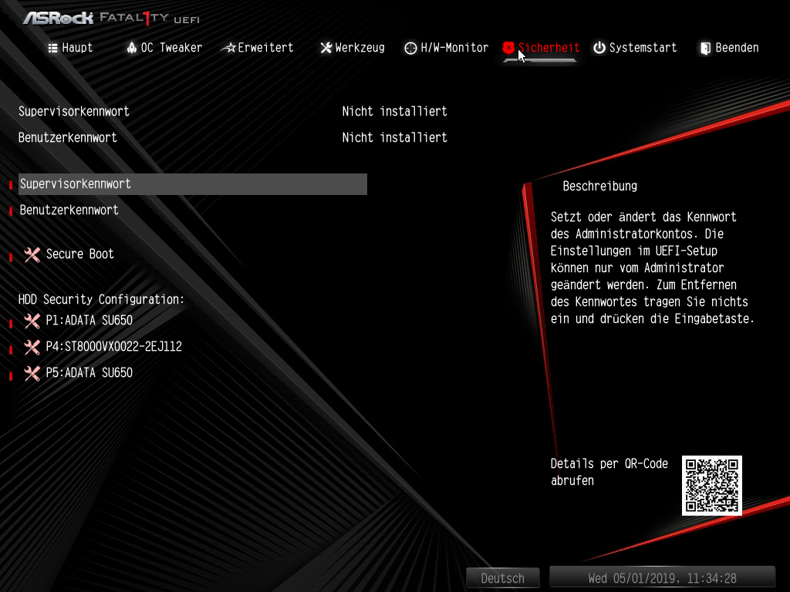790x592 pixels.
Task: Click the tools icon beside P5:ADATA SU650
Action: [32, 374]
